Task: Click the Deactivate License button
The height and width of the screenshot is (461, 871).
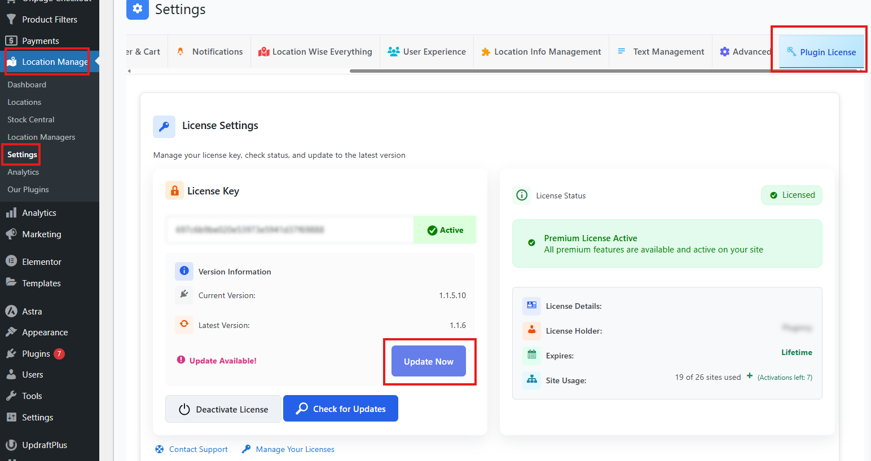Action: 223,409
